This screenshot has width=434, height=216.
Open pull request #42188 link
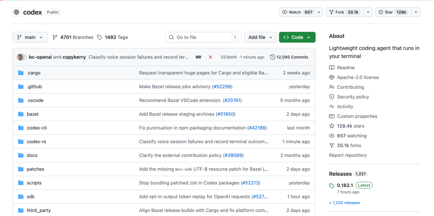[x=257, y=128]
